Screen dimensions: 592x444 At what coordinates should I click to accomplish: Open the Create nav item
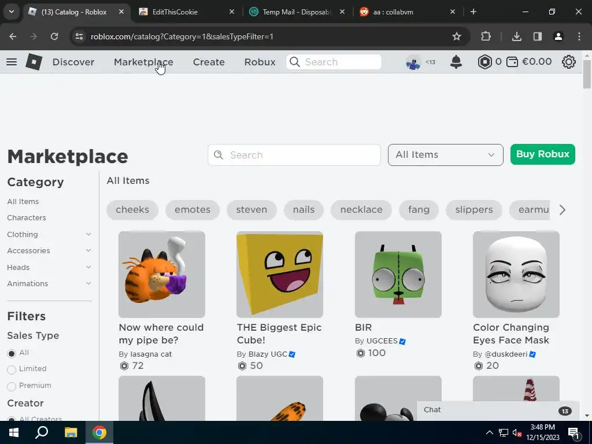[209, 62]
